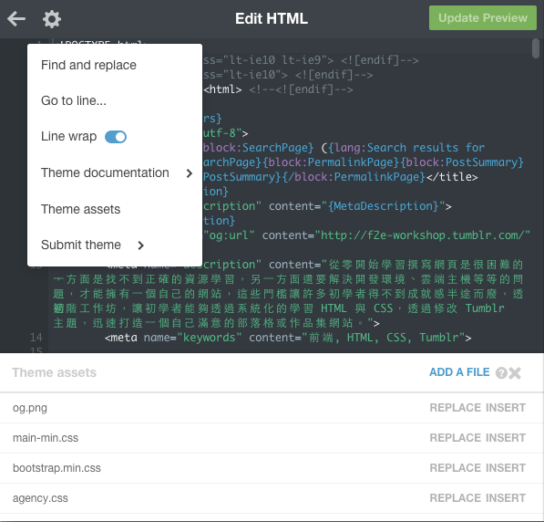This screenshot has width=544, height=522.
Task: Select Go to line... option
Action: click(x=74, y=100)
